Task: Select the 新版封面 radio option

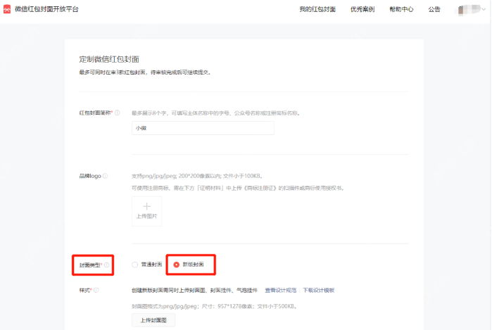Action: 177,265
